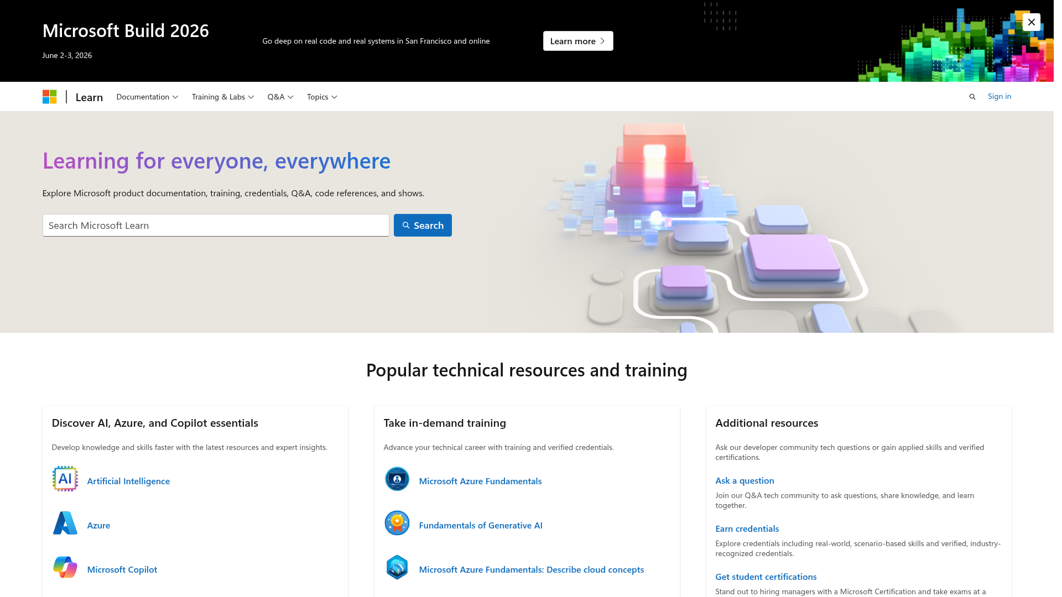Image resolution: width=1062 pixels, height=597 pixels.
Task: Click the Microsoft Azure Fundamentals badge icon
Action: pos(397,479)
